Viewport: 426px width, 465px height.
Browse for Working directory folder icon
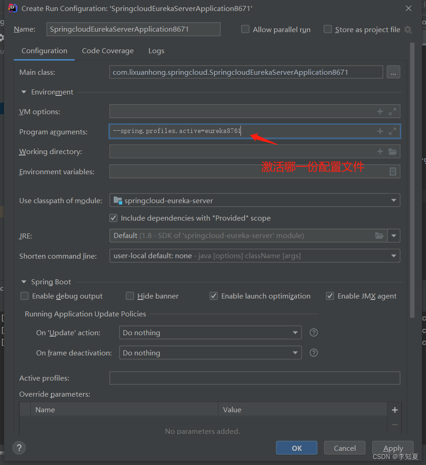coord(393,152)
